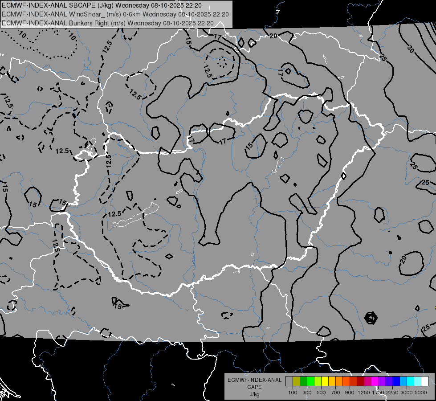
Task: Click the 2250 label on CAPE scale
Action: click(x=392, y=393)
